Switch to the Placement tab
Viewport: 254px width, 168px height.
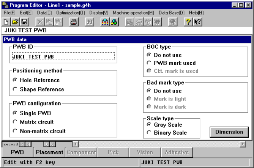tap(49, 152)
